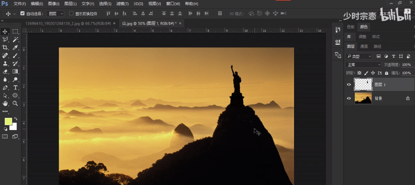This screenshot has height=185, width=415.
Task: Expand the toolbox double-arrow at top
Action: tap(2, 21)
